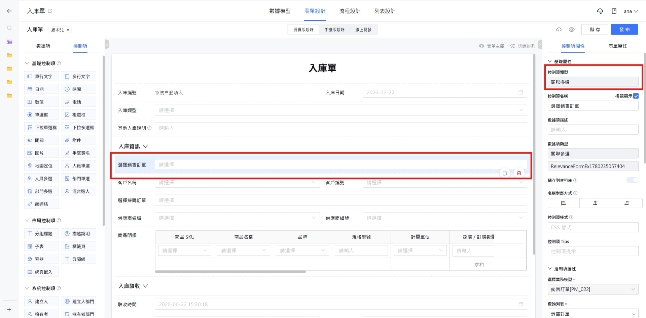This screenshot has height=318, width=646.
Task: Open the 入庫單 external link icon
Action: 50,11
